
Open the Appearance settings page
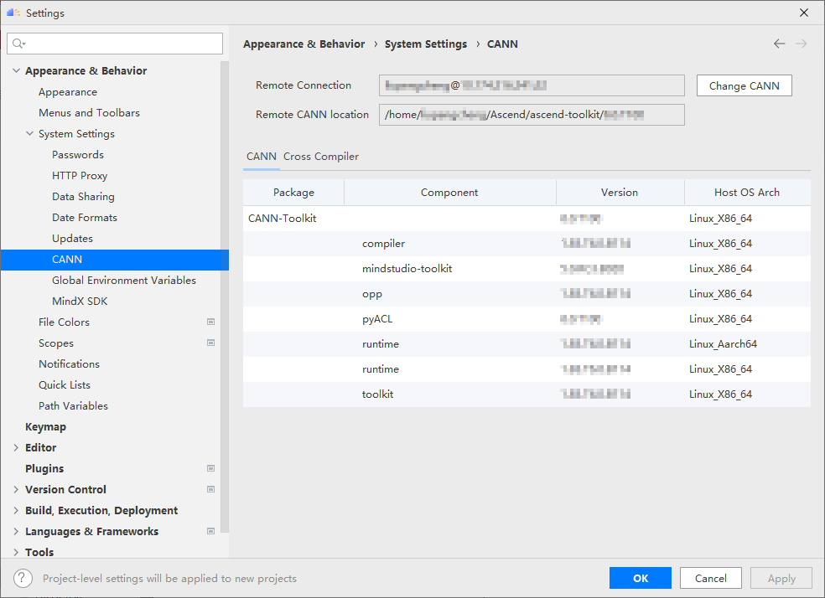coord(67,92)
